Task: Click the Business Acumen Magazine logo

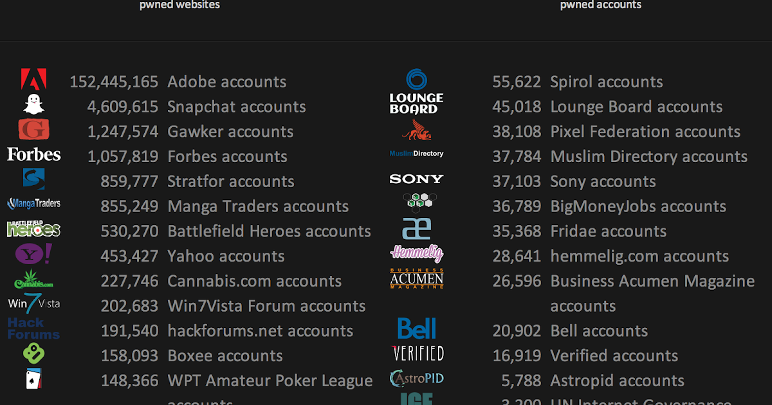Action: click(416, 278)
